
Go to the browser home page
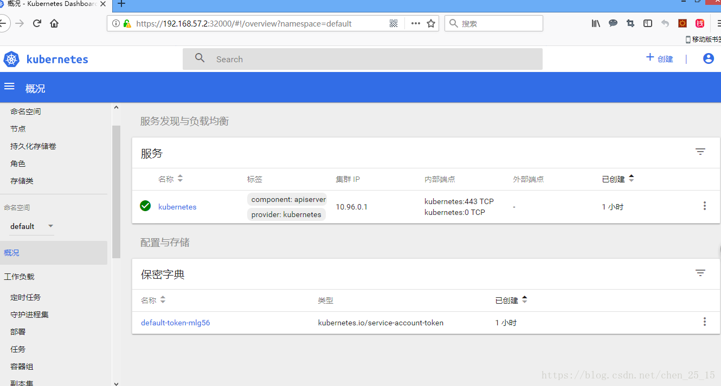54,23
